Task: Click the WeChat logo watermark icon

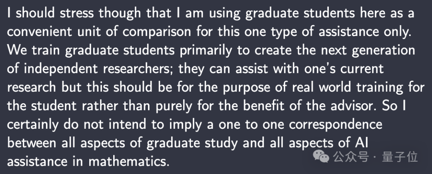Action: tap(322, 157)
